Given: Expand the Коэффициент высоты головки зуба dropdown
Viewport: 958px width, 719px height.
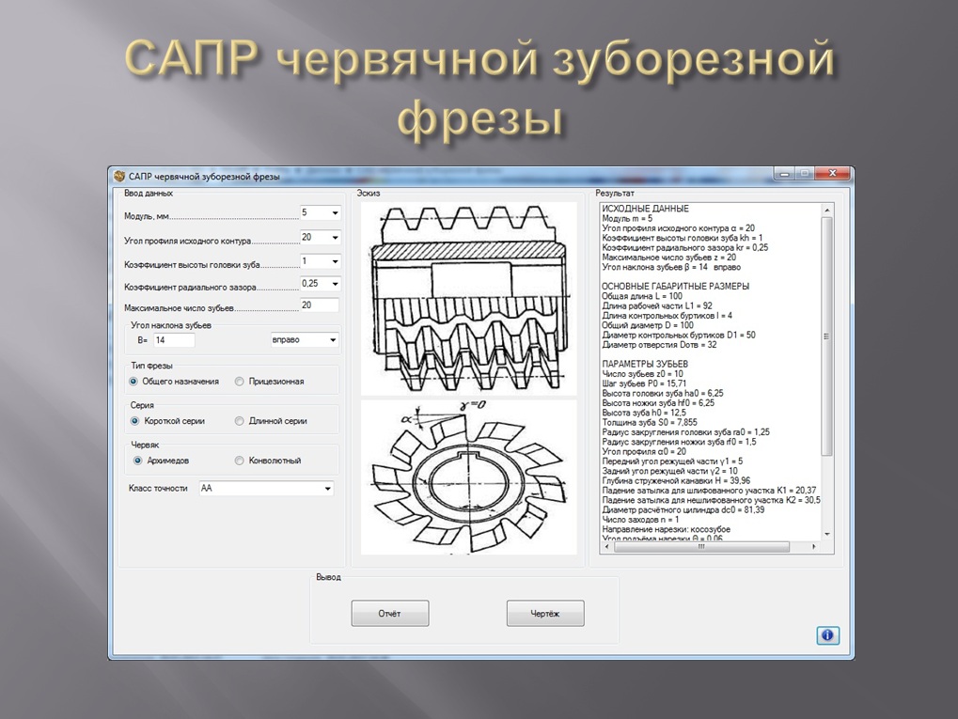Looking at the screenshot, I should point(335,261).
